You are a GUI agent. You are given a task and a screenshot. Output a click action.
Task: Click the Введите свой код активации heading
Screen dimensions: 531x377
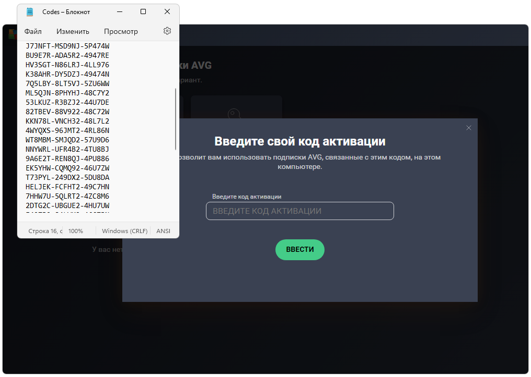(x=299, y=141)
